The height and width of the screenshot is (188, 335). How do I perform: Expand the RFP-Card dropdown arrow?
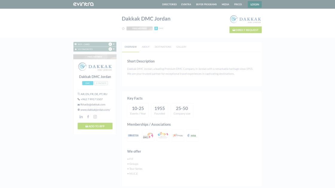pos(114,44)
